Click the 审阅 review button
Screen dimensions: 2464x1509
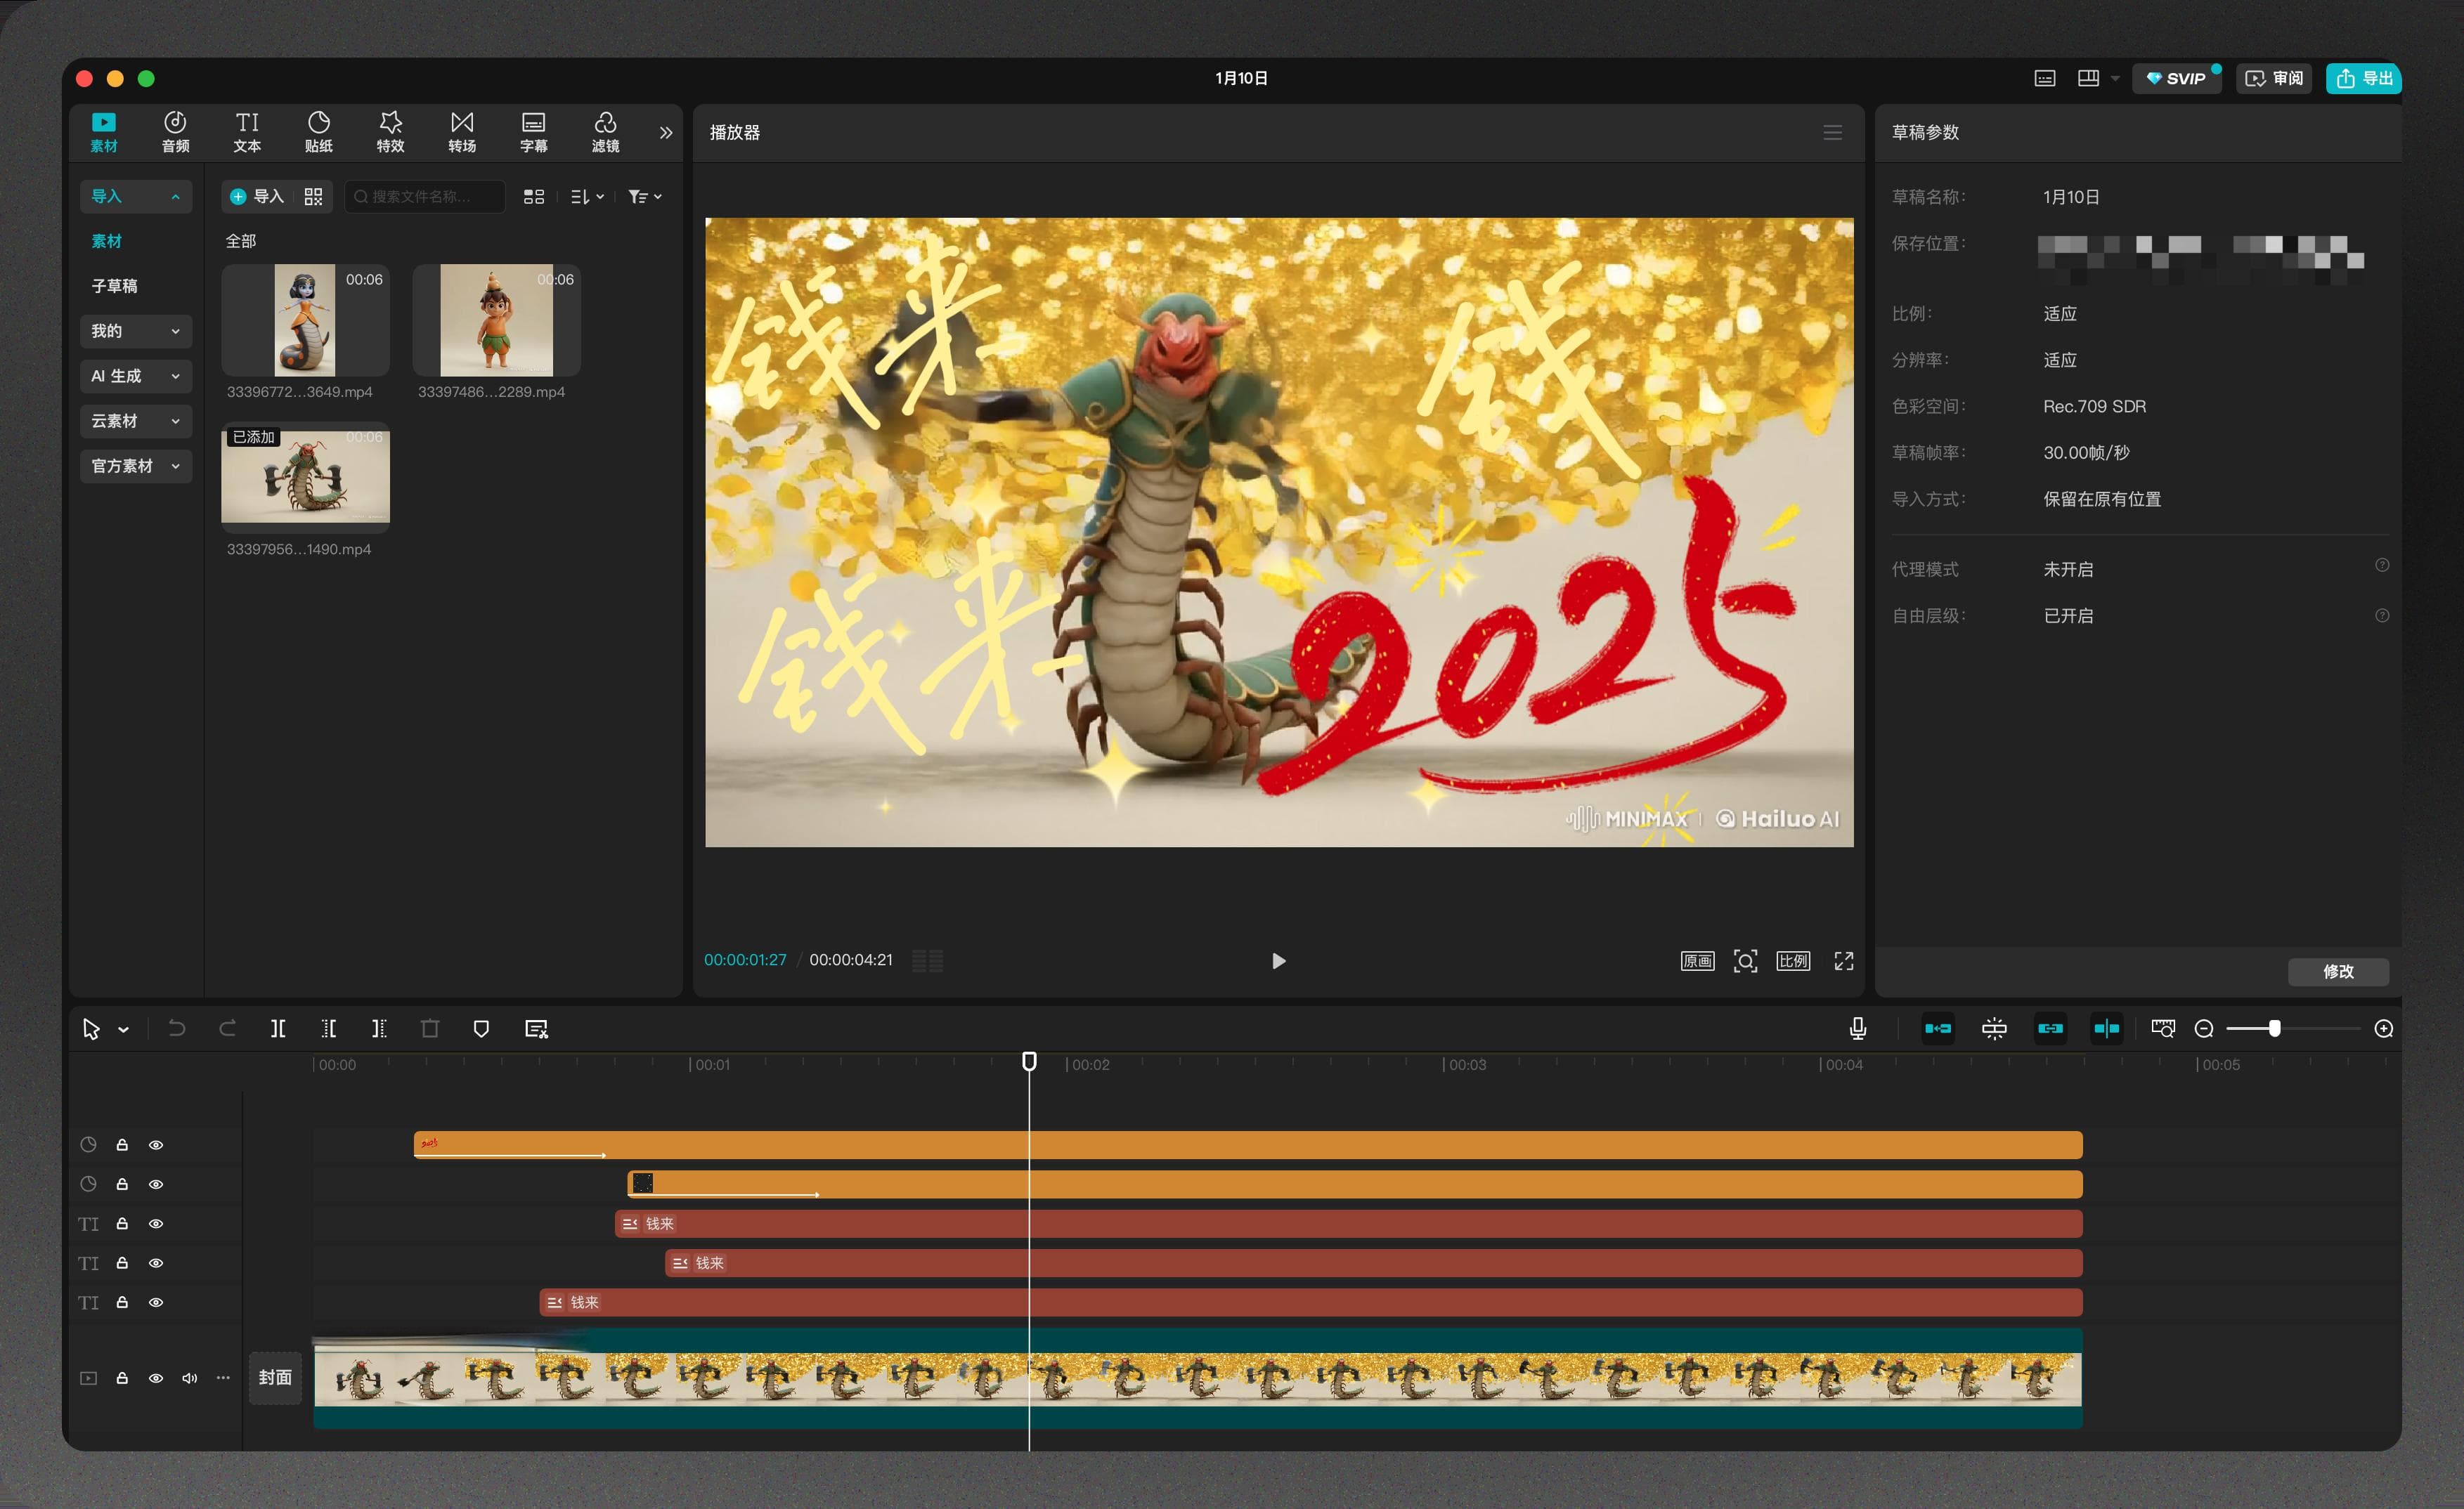(x=2274, y=78)
